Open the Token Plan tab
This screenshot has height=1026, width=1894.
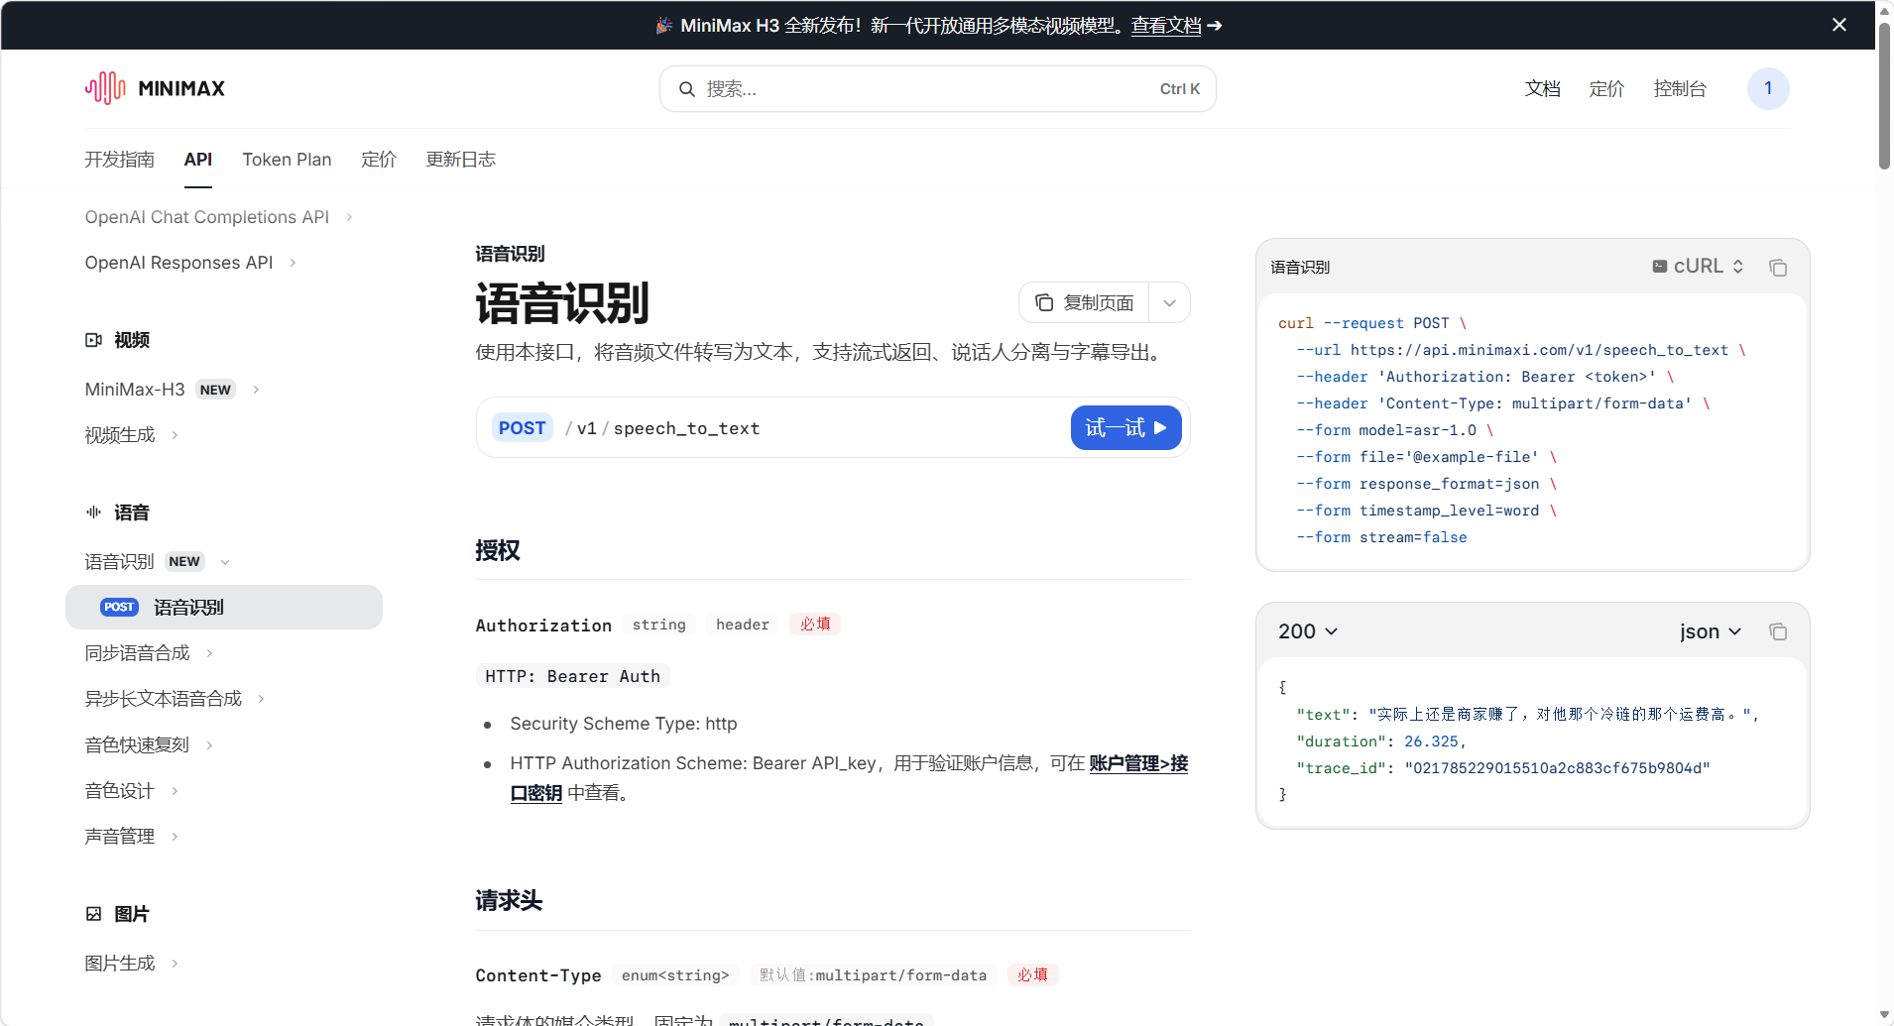coord(287,160)
